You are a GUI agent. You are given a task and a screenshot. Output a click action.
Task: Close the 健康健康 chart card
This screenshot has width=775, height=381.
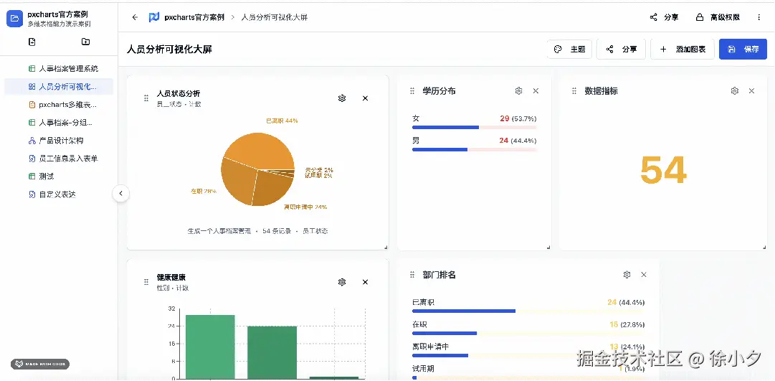click(x=365, y=282)
